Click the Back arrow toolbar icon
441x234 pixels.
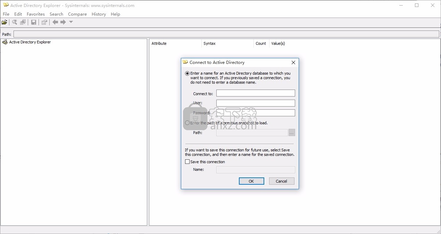(55, 22)
